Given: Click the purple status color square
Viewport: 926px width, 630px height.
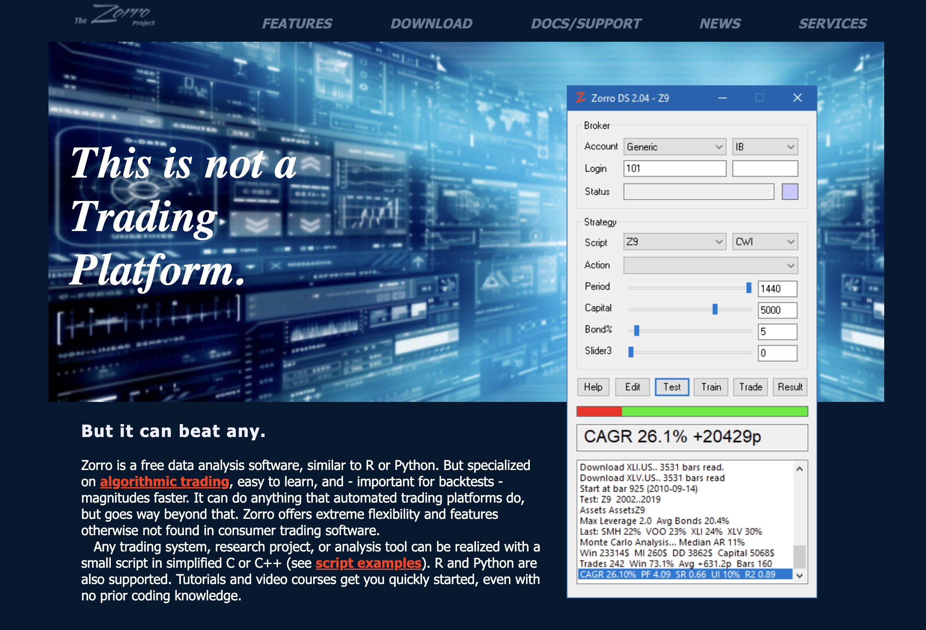Looking at the screenshot, I should (790, 192).
